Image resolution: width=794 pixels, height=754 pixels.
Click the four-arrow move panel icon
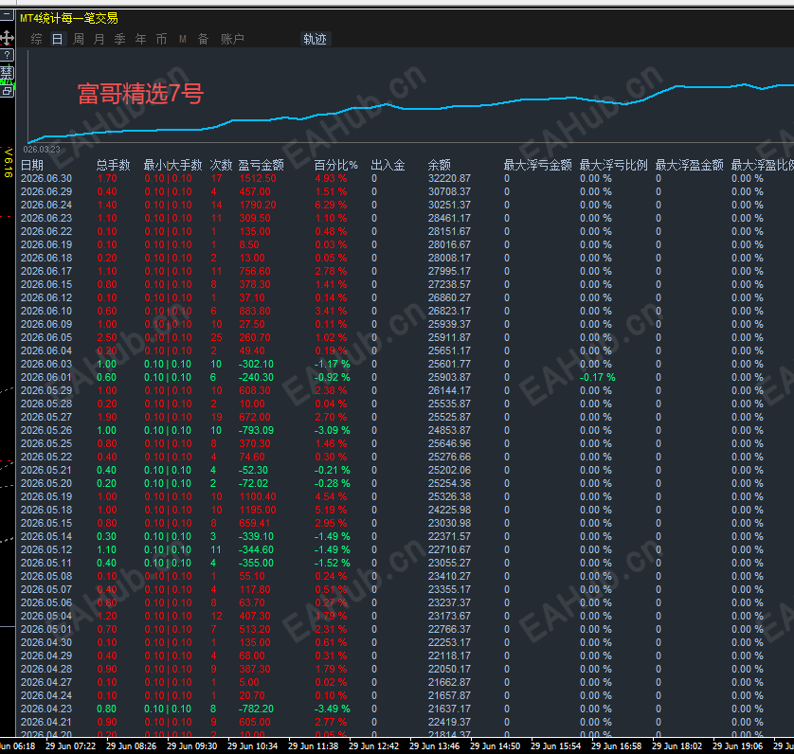point(7,38)
